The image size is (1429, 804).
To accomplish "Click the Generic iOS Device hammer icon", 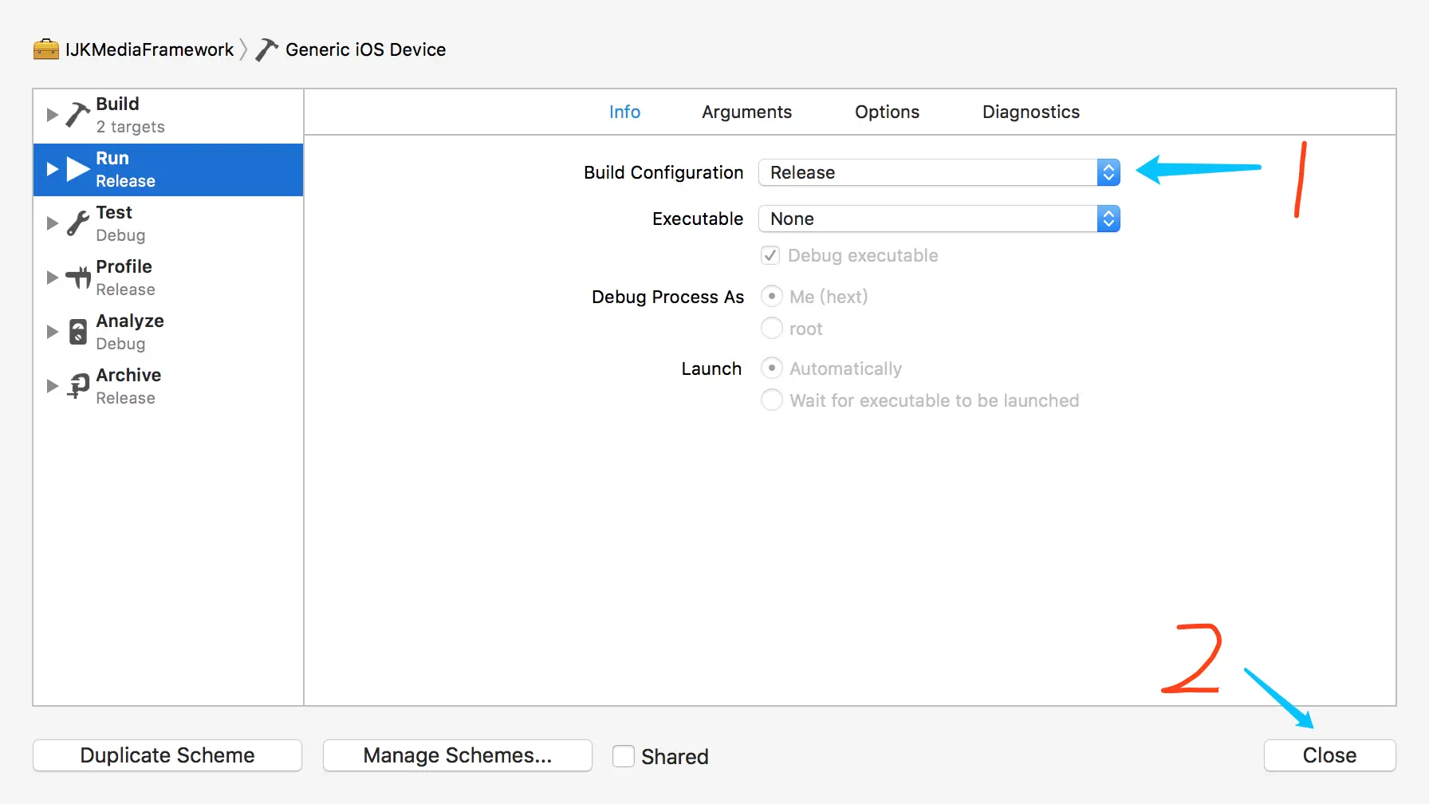I will (266, 49).
